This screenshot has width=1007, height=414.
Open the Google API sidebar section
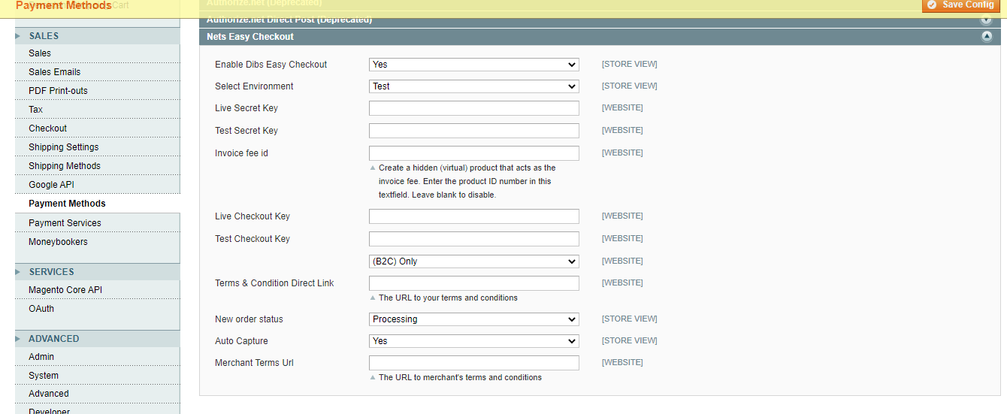(98, 185)
